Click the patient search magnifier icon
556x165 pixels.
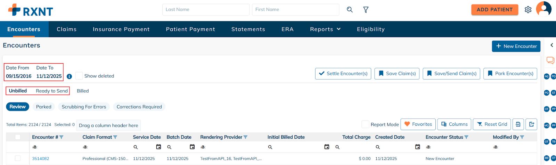350,10
